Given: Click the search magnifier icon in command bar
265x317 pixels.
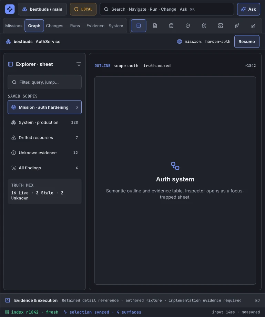Looking at the screenshot, I should (106, 9).
